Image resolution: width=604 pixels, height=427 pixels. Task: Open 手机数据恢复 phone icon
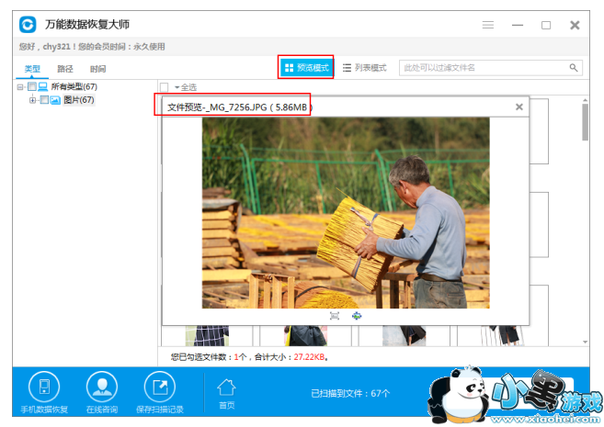[44, 387]
